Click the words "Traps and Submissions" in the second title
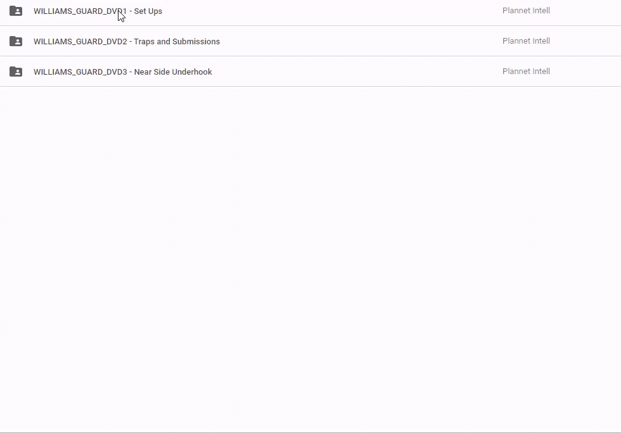Image resolution: width=621 pixels, height=433 pixels. [177, 42]
